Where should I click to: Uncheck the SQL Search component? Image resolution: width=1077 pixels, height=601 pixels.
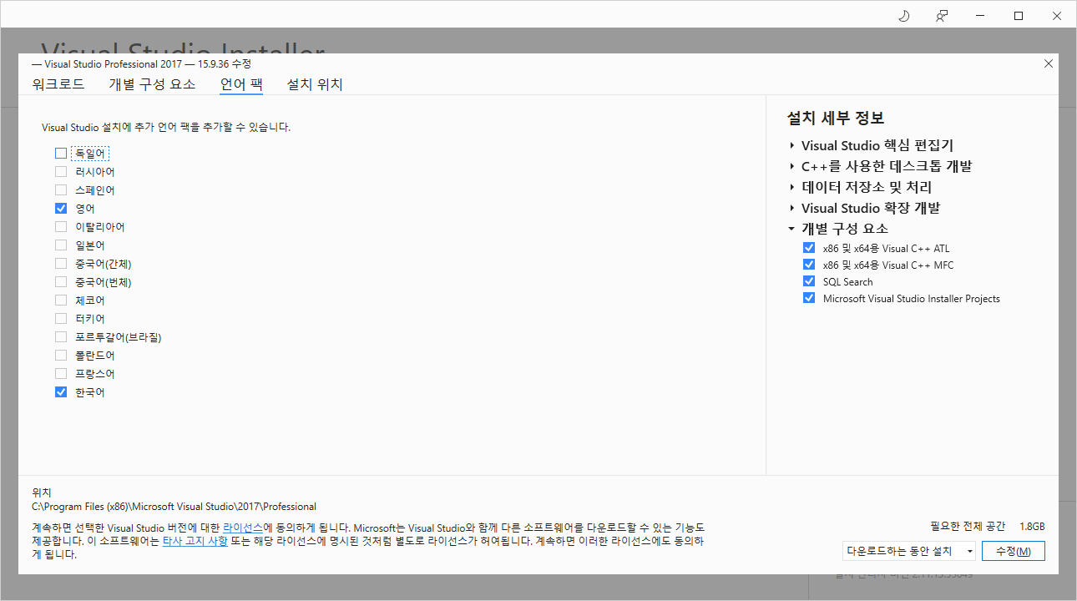808,281
